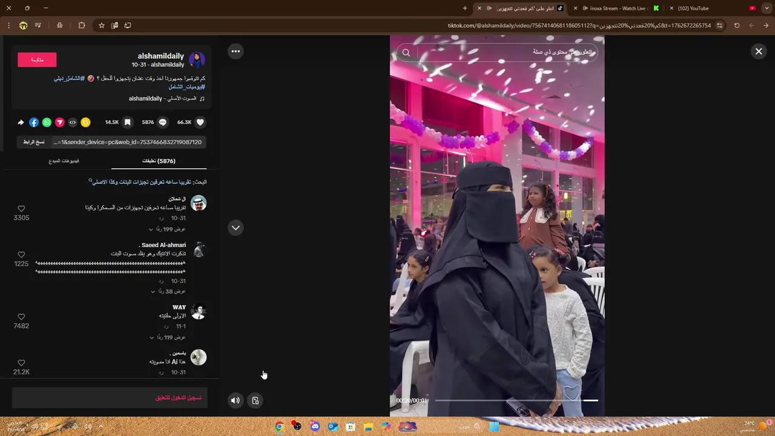Open the browser three-dot menu
Viewport: 775px width, 436px height.
click(8, 25)
